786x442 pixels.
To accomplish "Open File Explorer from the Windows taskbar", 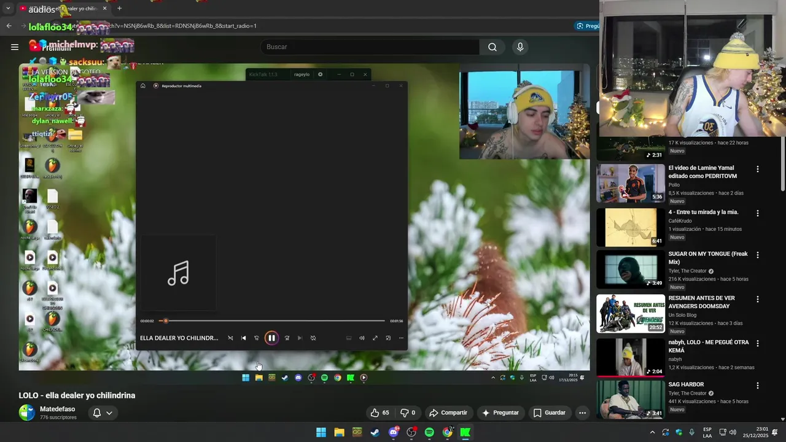I will [x=339, y=432].
